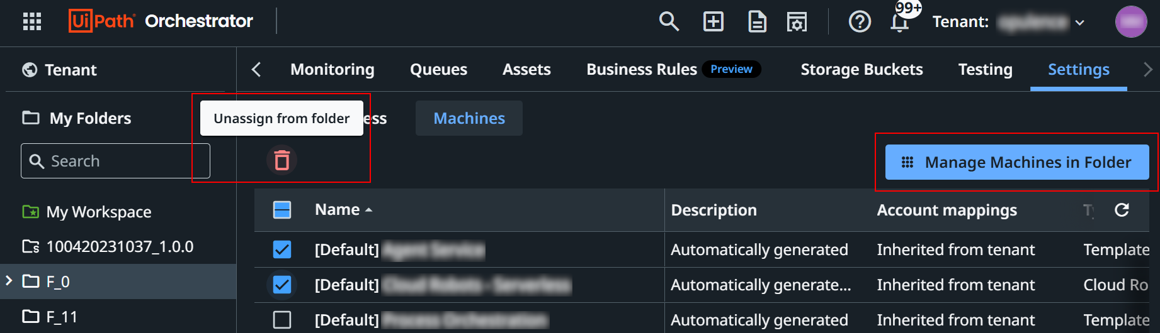The height and width of the screenshot is (333, 1160).
Task: Uncheck the second [Default] machine row
Action: pos(282,285)
